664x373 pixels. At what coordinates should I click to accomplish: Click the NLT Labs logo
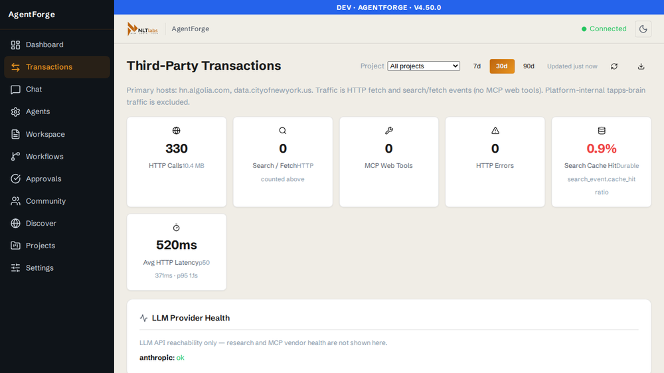click(x=143, y=29)
